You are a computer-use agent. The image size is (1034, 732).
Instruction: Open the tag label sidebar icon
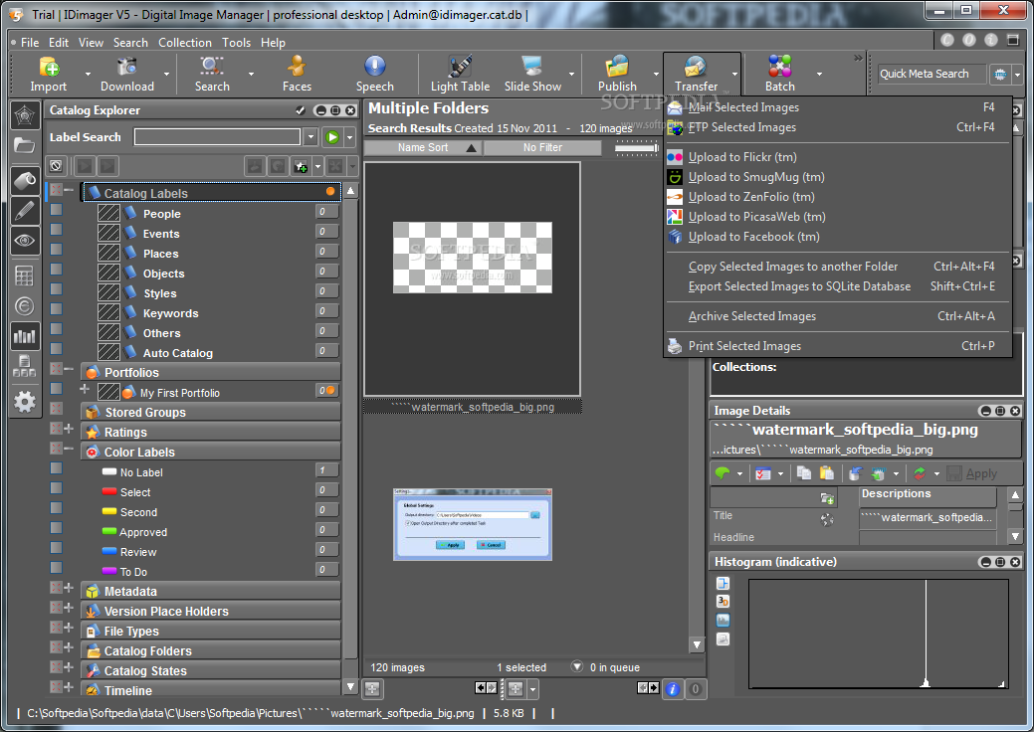(x=25, y=181)
